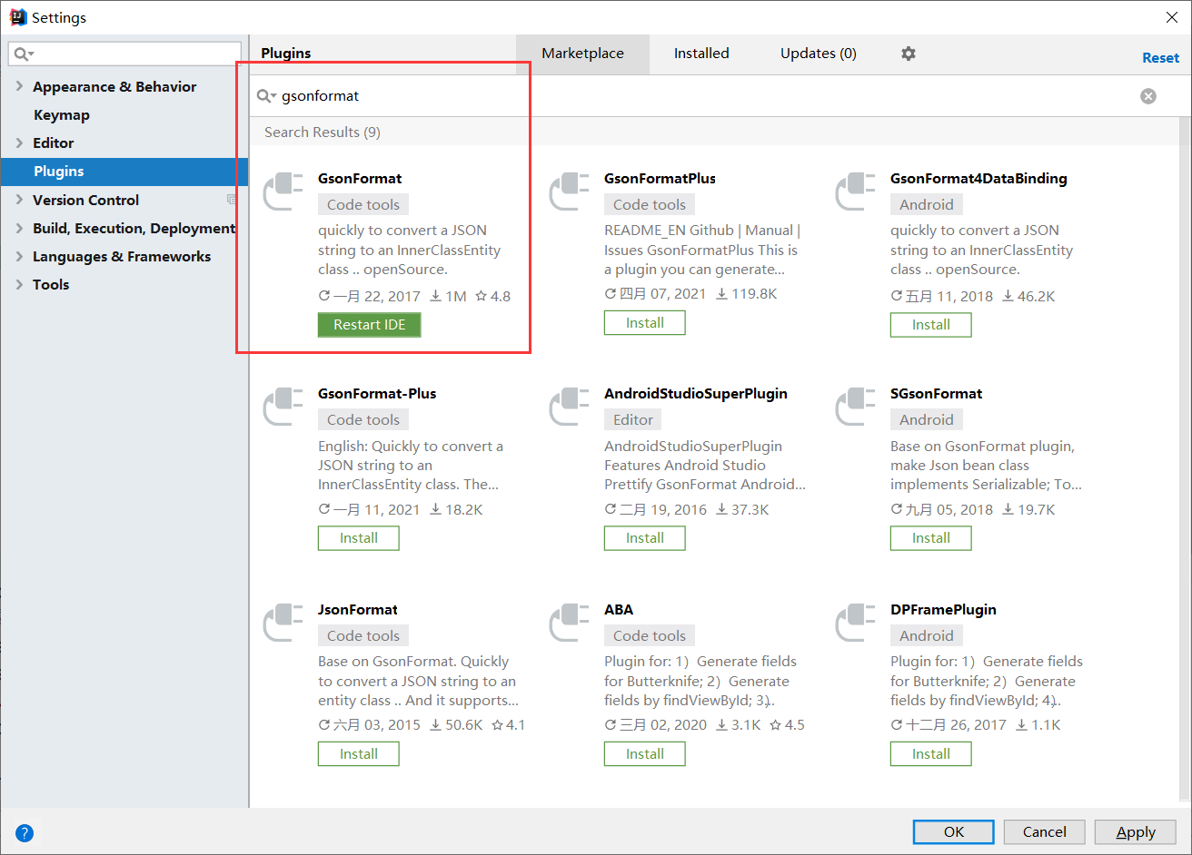Click the Code tools tag under ABA
This screenshot has height=855, width=1192.
(650, 636)
